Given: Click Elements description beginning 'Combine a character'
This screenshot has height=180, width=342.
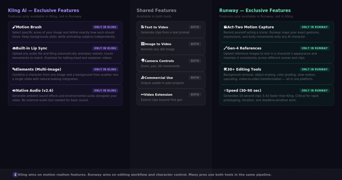Looking at the screenshot, I should pyautogui.click(x=65, y=77).
